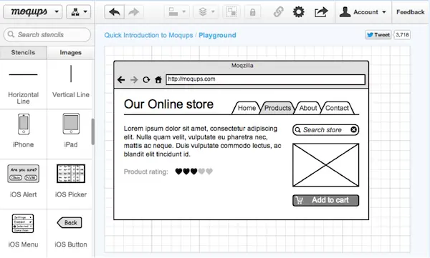
Task: Click the lock object icon
Action: tap(252, 12)
